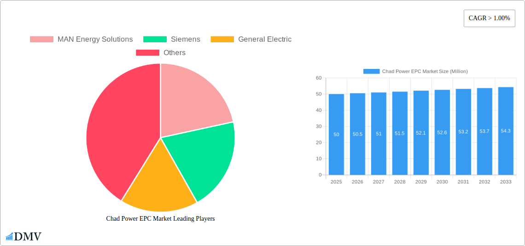Image resolution: width=525 pixels, height=246 pixels.
Task: Toggle General Electric legend swatch
Action: pos(222,39)
